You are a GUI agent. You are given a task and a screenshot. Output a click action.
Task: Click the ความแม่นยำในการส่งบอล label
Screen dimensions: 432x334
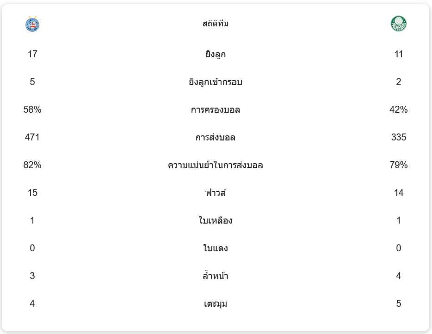coord(216,165)
